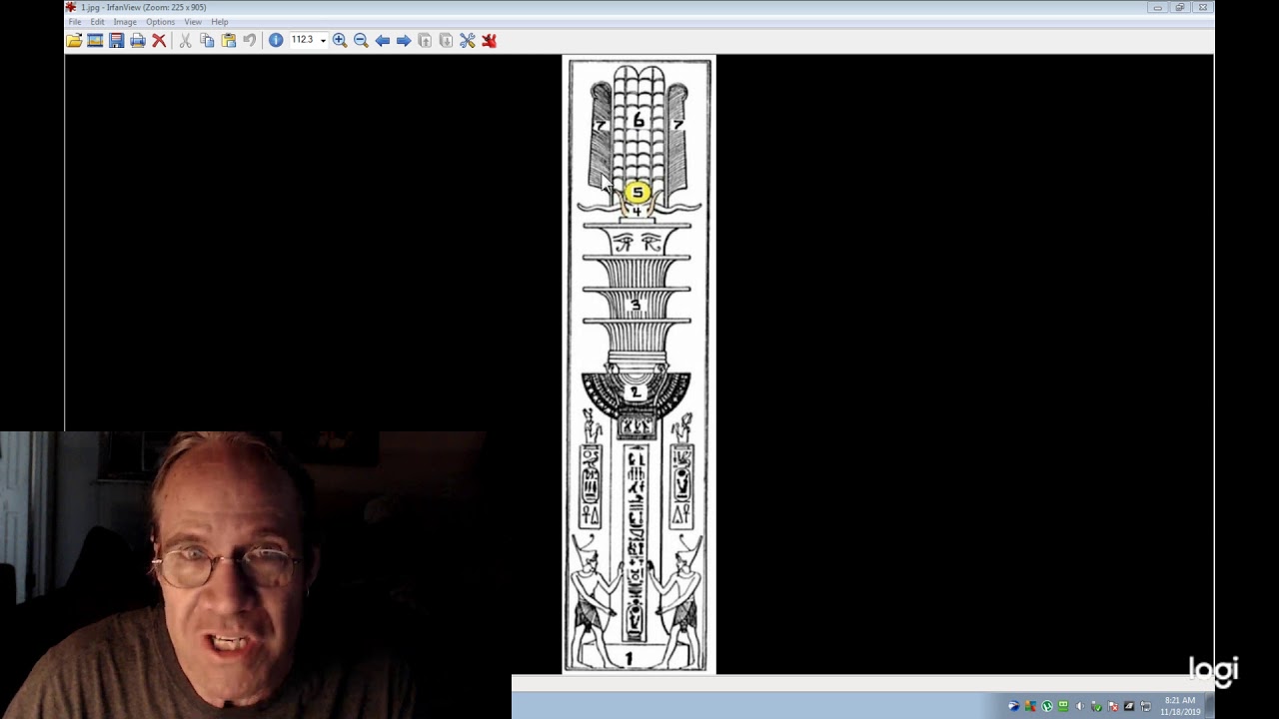This screenshot has width=1279, height=719.
Task: Open the Edit menu
Action: pyautogui.click(x=97, y=22)
